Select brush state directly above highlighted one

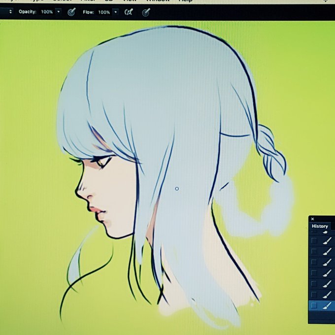coord(322,295)
